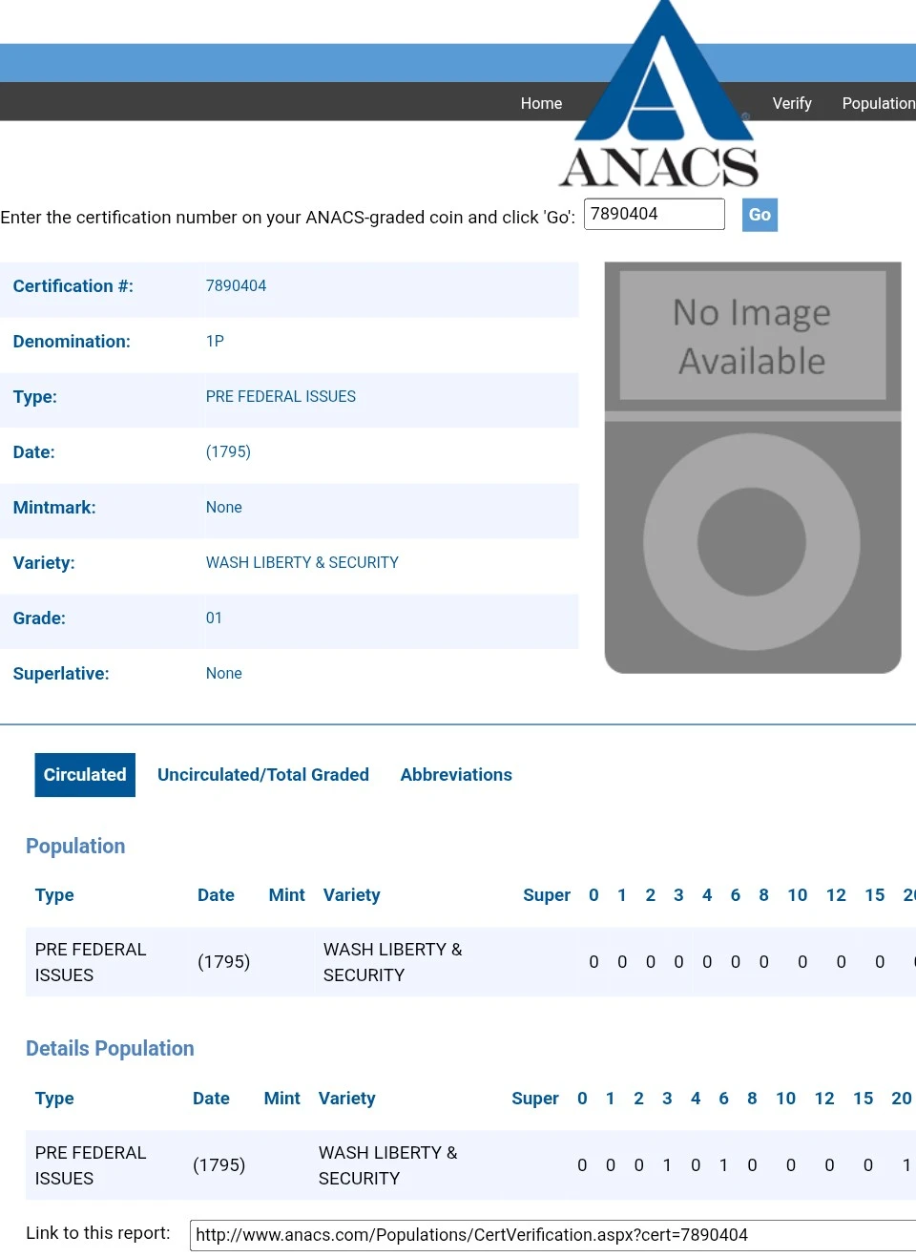
Task: Open the Population menu item
Action: 879,103
